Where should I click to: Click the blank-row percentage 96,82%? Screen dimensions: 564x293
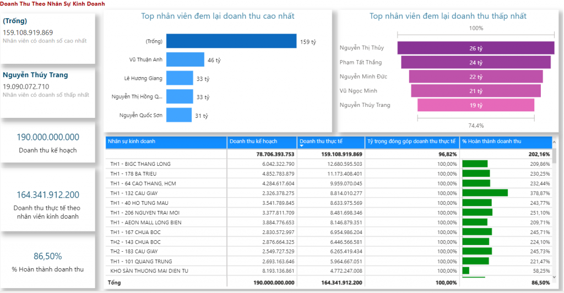click(447, 154)
